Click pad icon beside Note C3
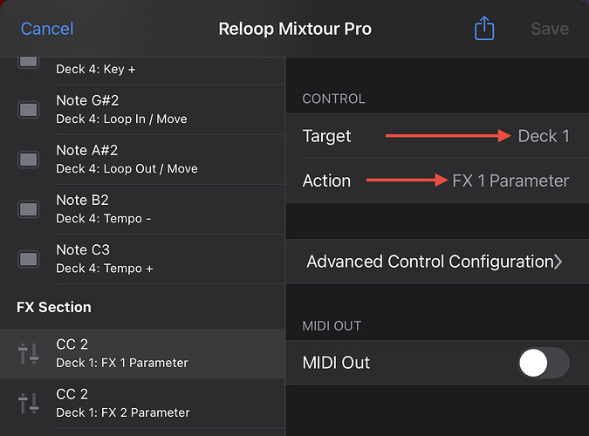 pos(29,259)
